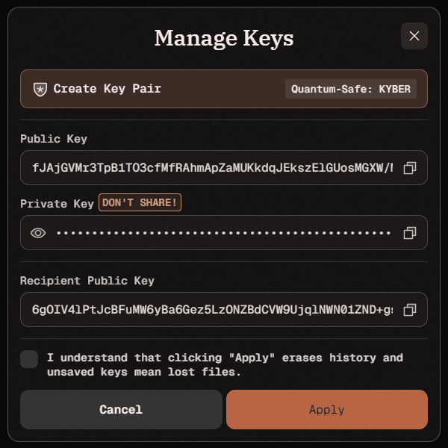Apply the key changes
This screenshot has width=448, height=448.
click(326, 409)
